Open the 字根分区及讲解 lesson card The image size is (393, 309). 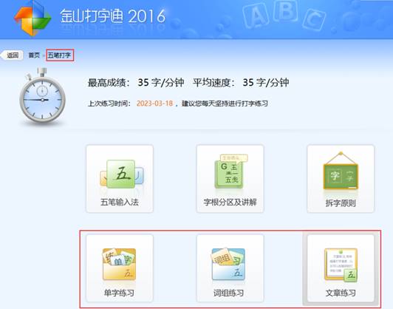230,179
